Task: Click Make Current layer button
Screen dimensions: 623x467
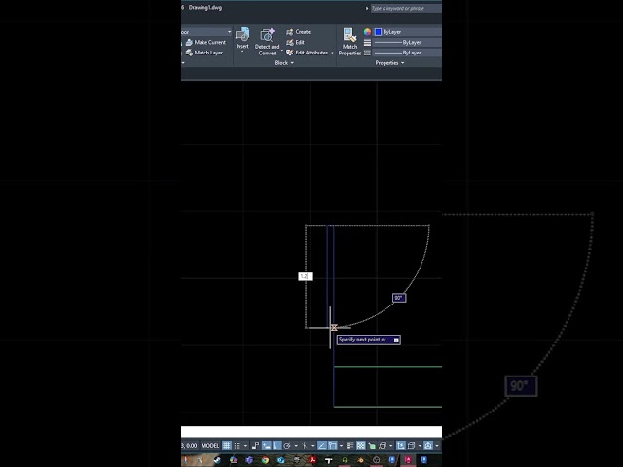Action: 205,42
